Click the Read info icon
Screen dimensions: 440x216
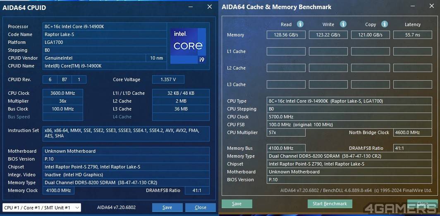(300, 24)
